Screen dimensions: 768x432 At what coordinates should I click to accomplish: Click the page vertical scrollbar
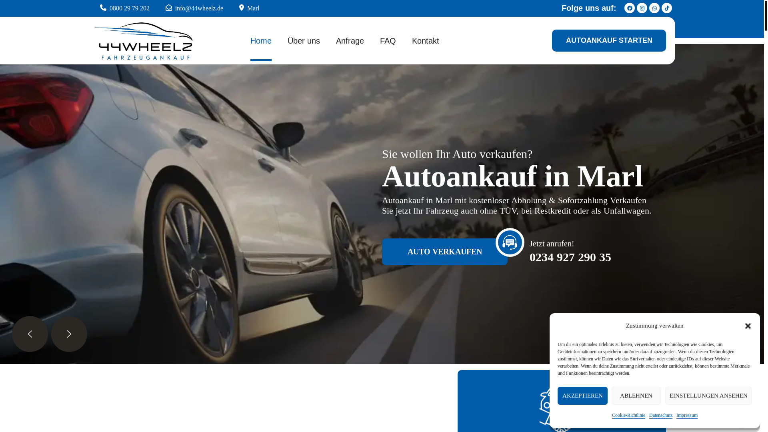click(x=766, y=16)
